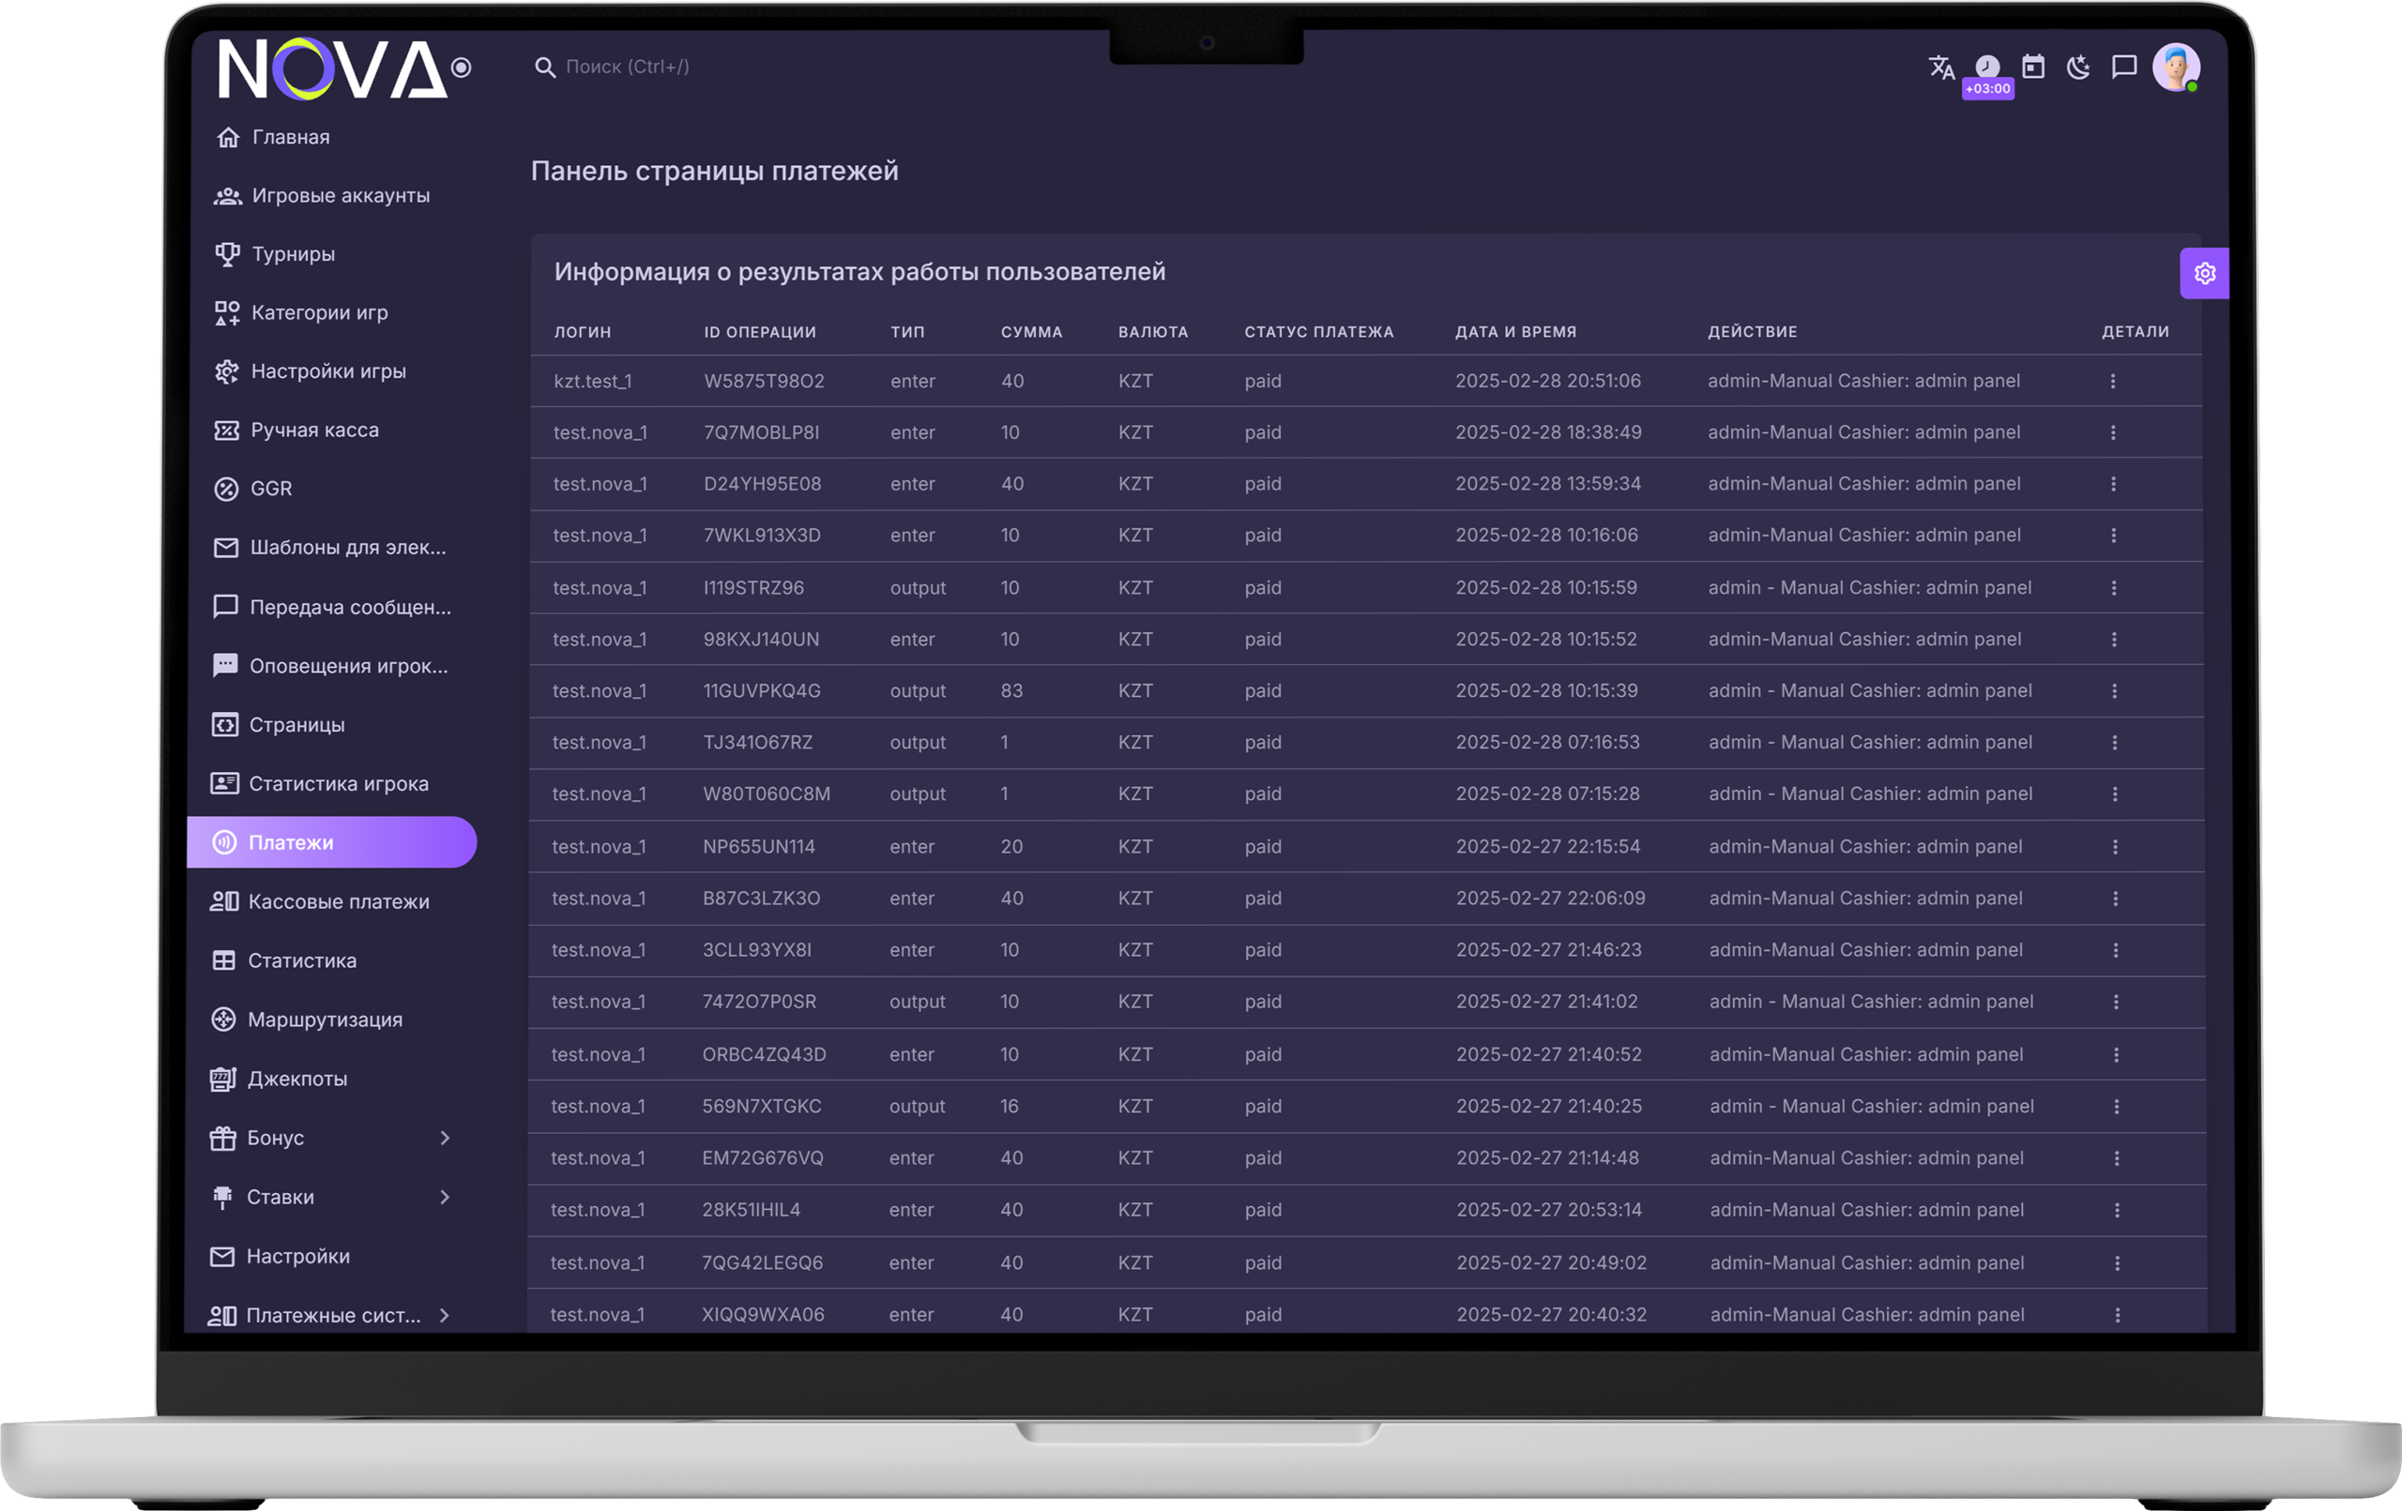This screenshot has width=2402, height=1511.
Task: Open the language translate icon
Action: (1941, 67)
